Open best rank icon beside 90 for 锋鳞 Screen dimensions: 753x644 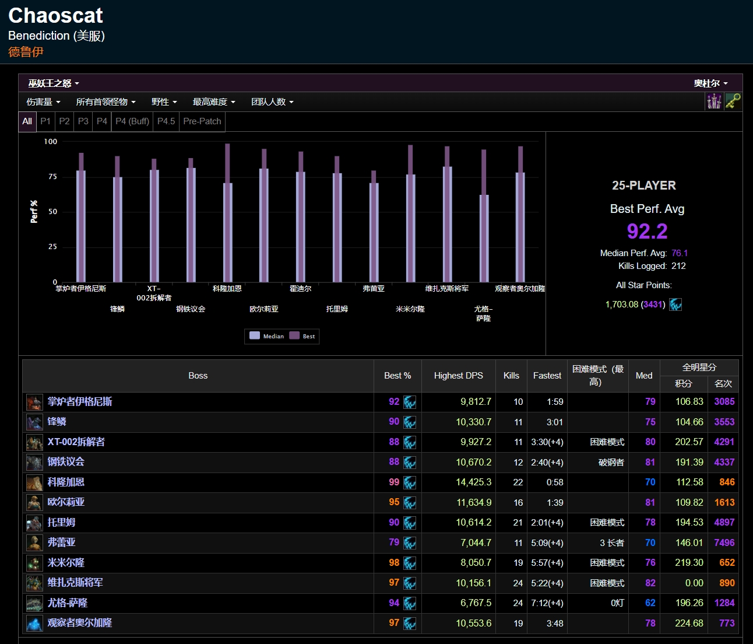(410, 422)
